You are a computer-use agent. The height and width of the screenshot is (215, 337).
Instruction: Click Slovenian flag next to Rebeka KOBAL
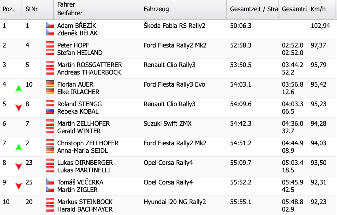tap(50, 111)
